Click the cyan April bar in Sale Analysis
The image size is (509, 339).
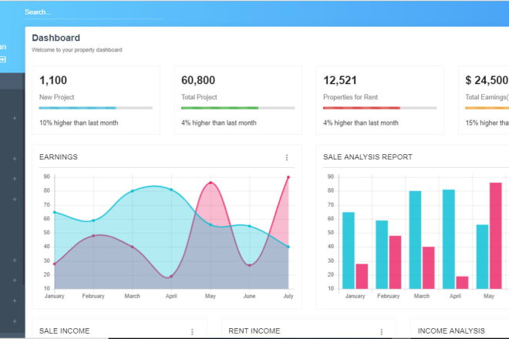tap(449, 239)
